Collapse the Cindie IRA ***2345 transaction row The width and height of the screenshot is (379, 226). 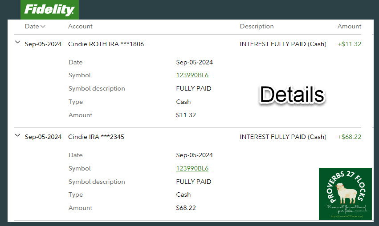(x=17, y=136)
